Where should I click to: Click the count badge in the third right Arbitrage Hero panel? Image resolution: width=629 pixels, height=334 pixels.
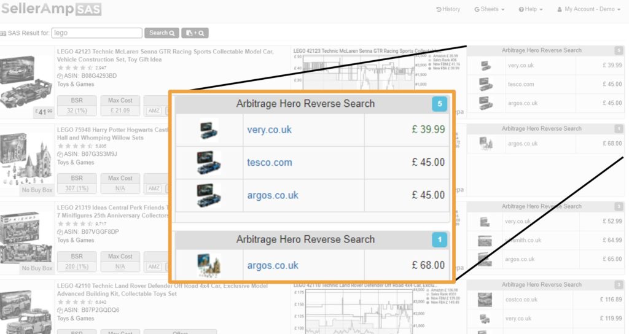point(619,206)
